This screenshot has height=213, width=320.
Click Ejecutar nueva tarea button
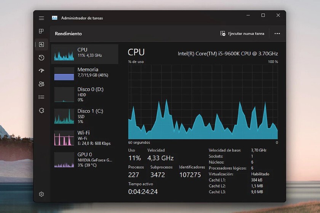point(242,33)
